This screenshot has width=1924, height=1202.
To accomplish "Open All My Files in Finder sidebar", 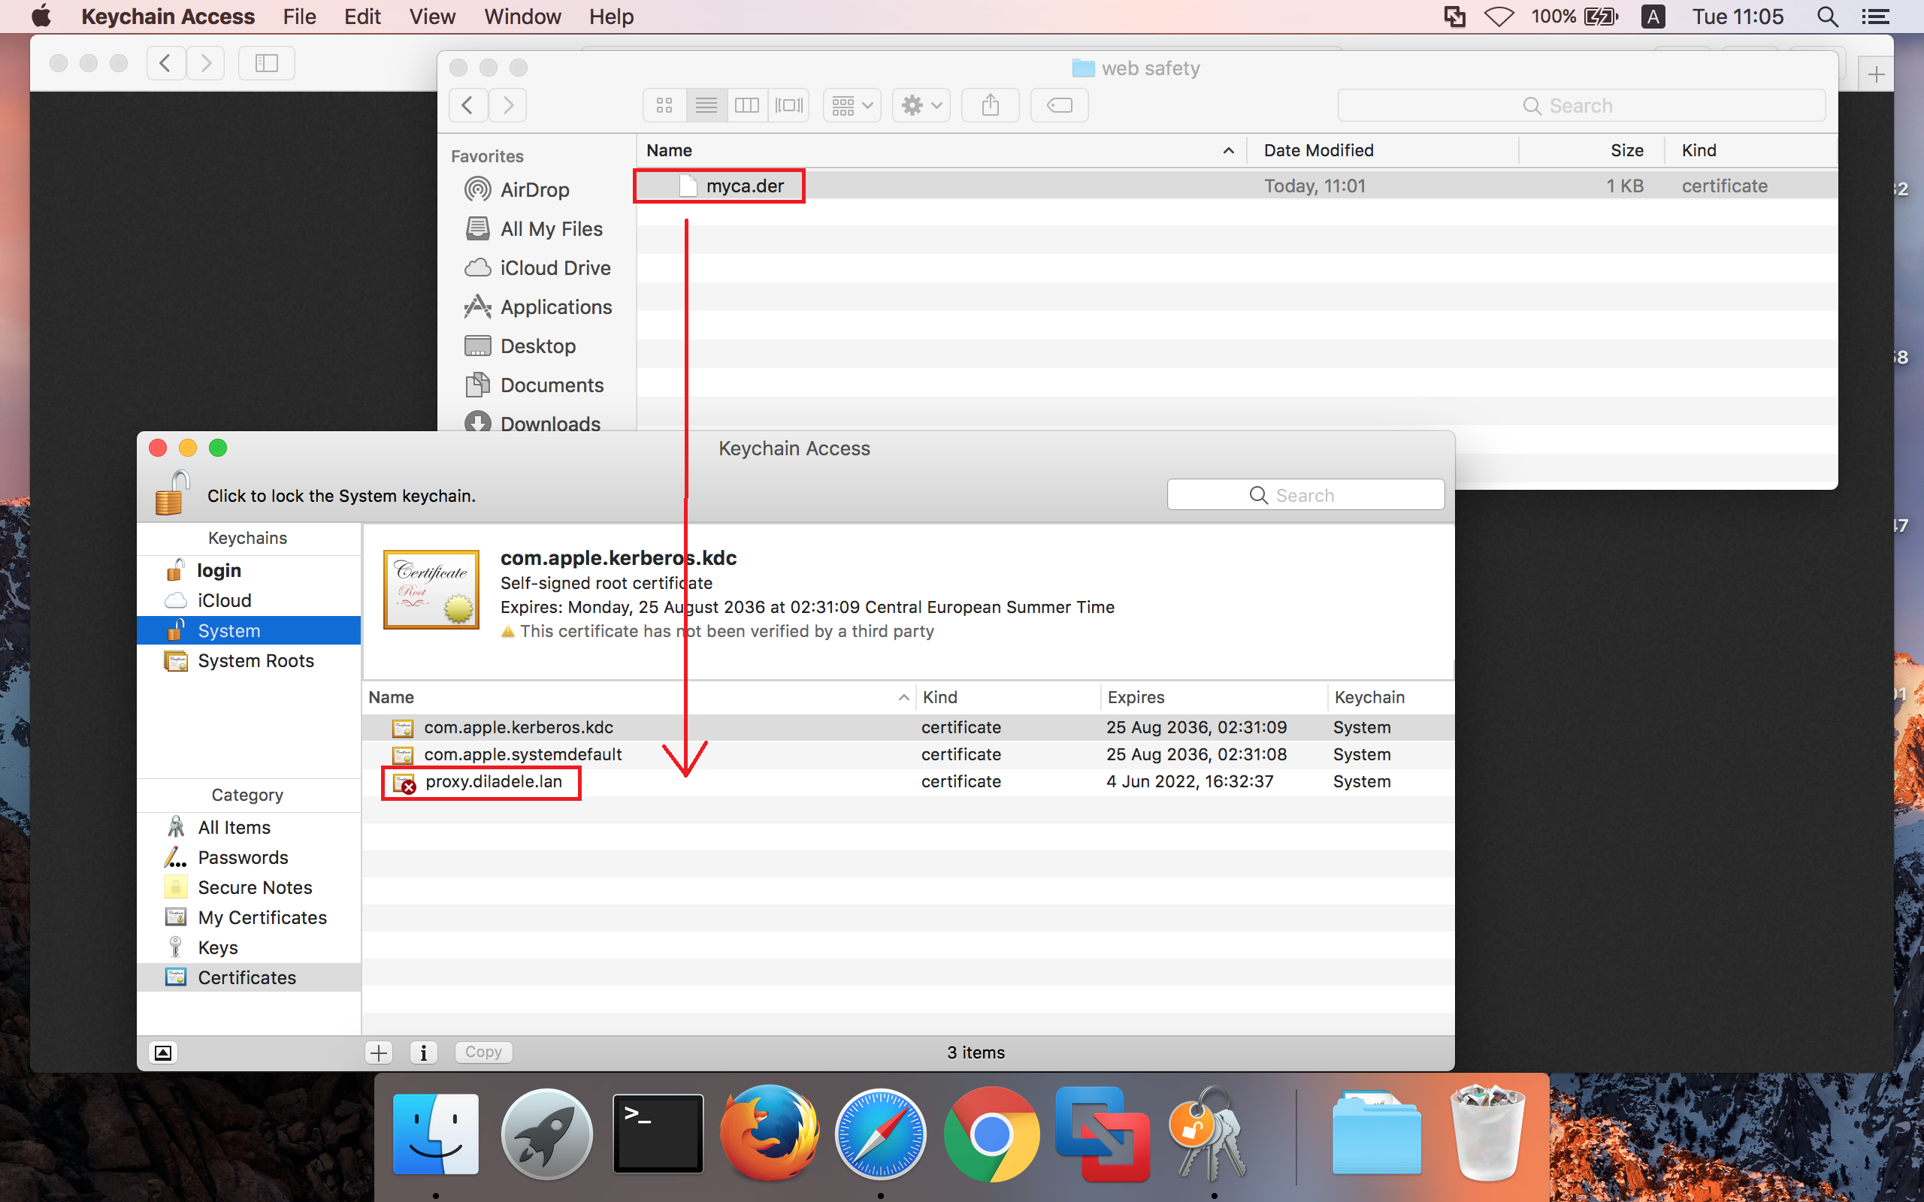I will tap(551, 229).
